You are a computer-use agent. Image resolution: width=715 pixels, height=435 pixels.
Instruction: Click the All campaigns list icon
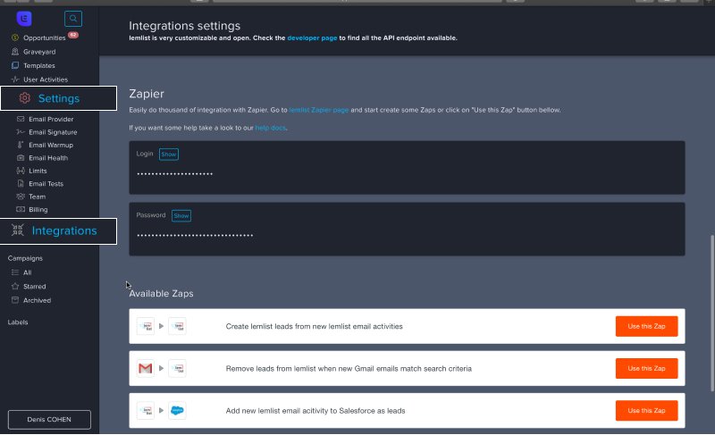coord(15,272)
